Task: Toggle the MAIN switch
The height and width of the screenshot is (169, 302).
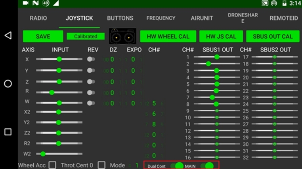Action: point(207,166)
